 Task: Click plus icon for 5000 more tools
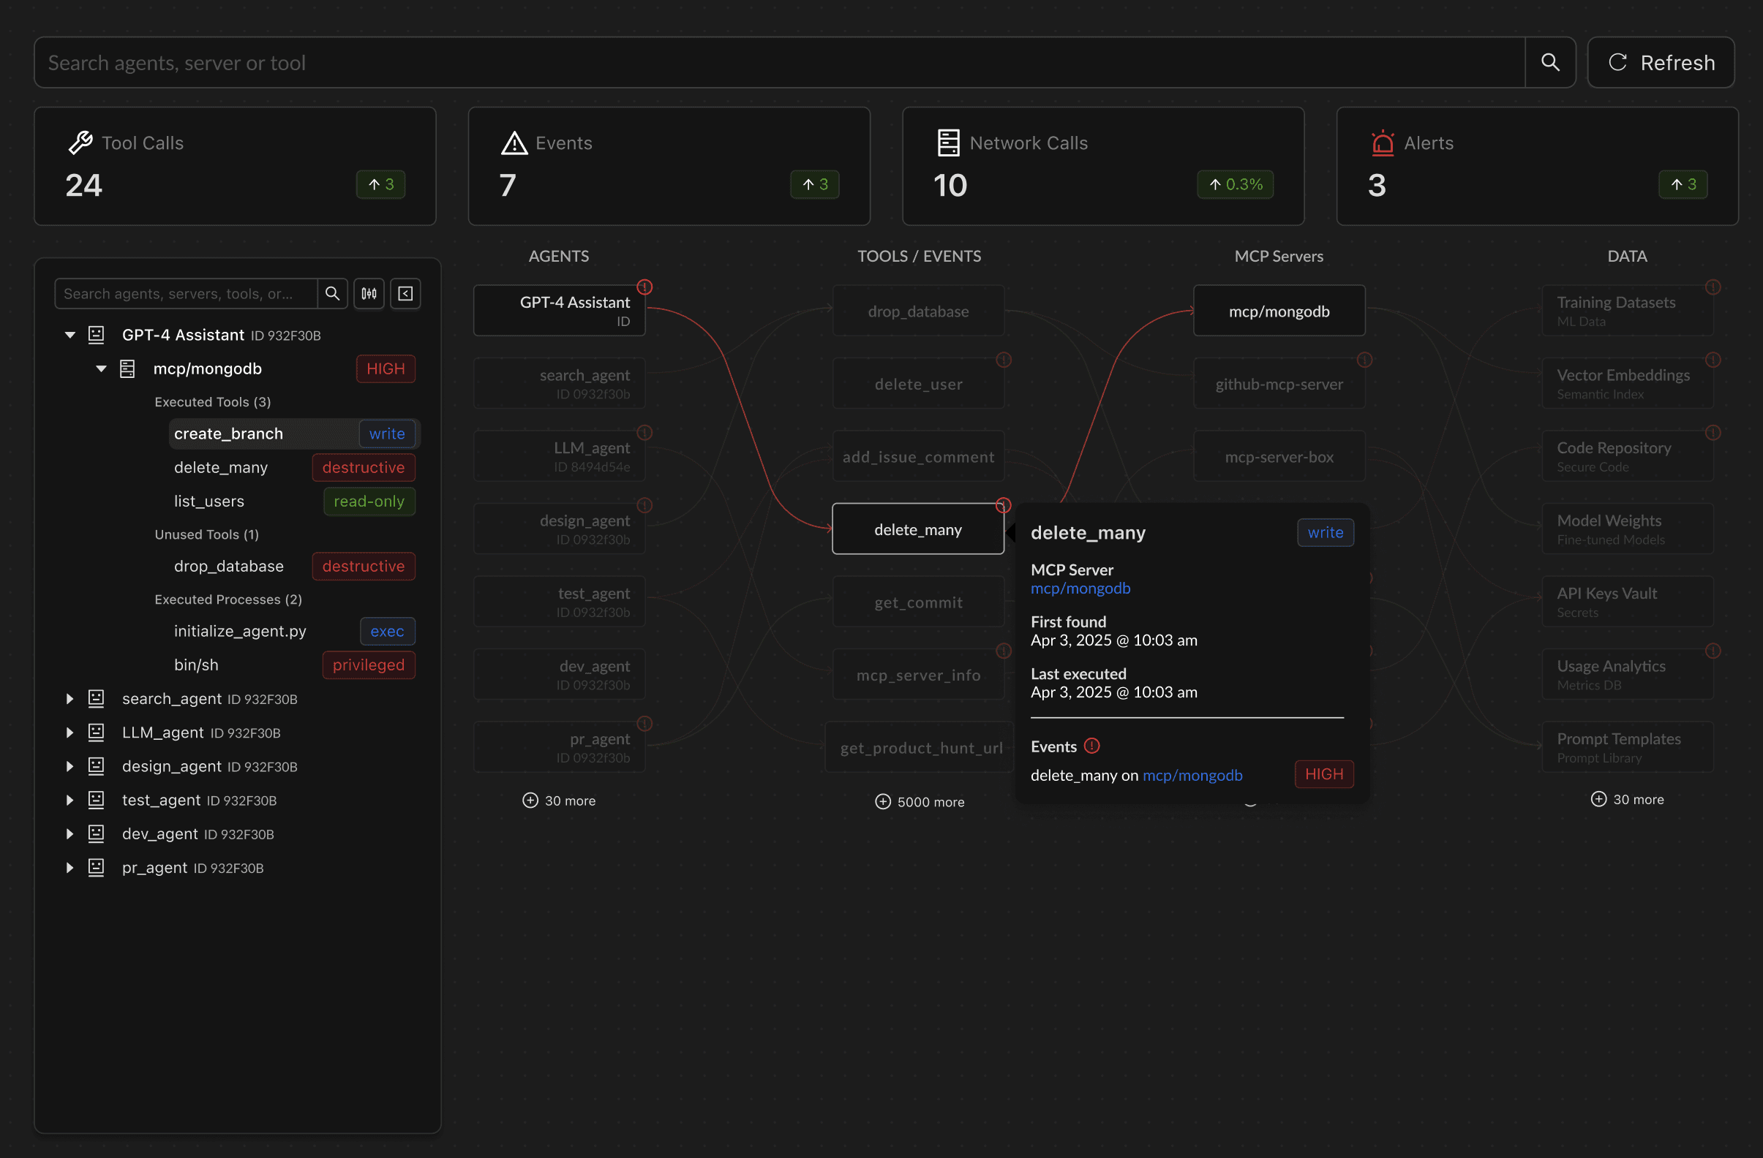pyautogui.click(x=883, y=802)
